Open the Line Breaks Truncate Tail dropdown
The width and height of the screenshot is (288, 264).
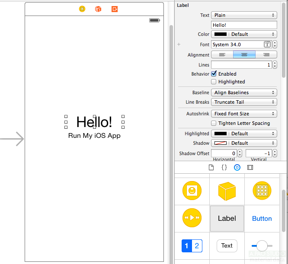pos(244,102)
